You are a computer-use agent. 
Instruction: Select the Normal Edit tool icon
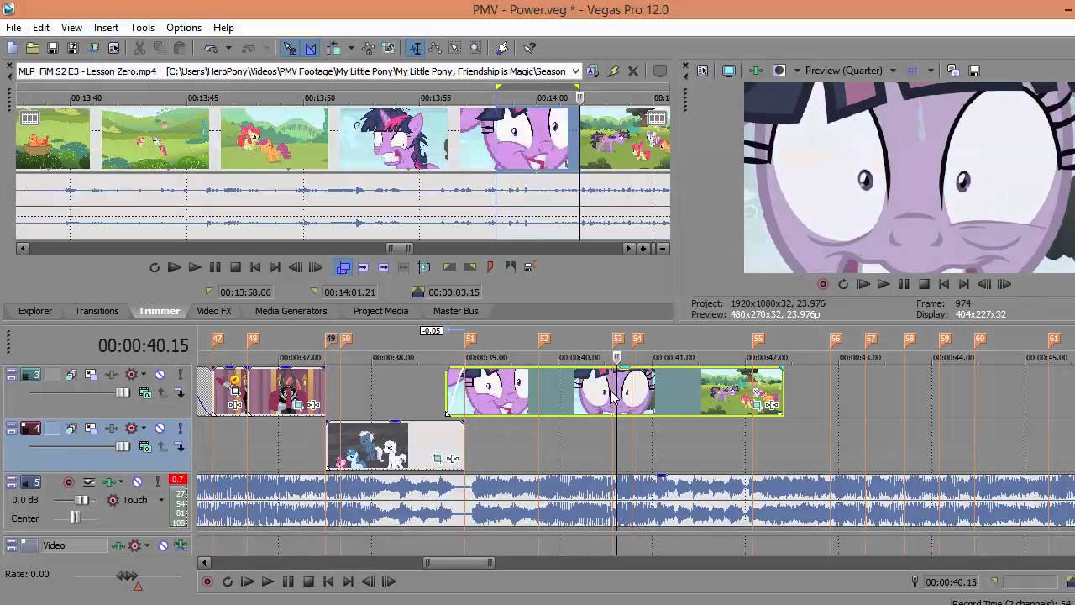point(415,49)
